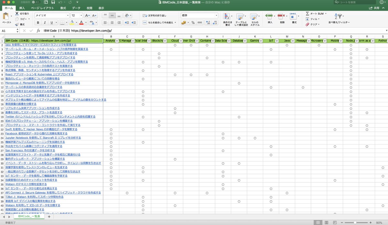Open the Review (校閲) tab
Viewport: 388px width, 225px height.
[x=89, y=8]
